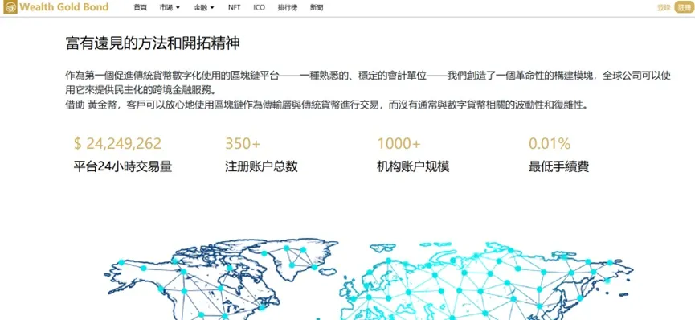The width and height of the screenshot is (695, 320).
Task: Expand the 市場 dropdown menu
Action: pos(170,7)
